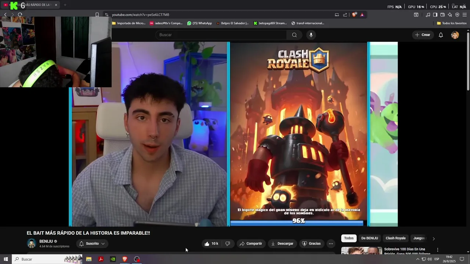
Task: Open YouTube notifications bell
Action: [441, 35]
